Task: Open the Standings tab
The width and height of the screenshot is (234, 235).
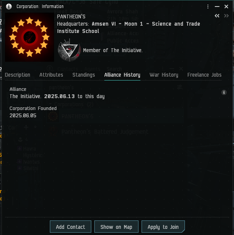Action: click(84, 75)
